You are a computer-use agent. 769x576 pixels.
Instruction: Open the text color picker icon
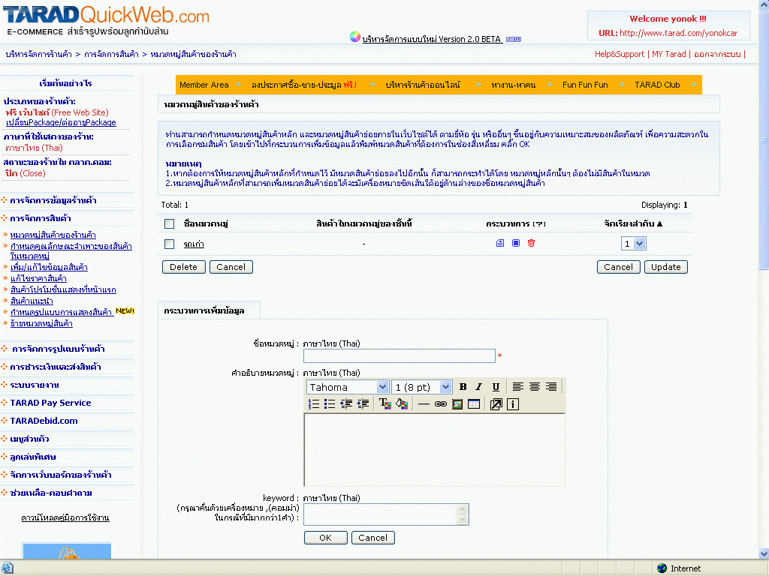pos(385,404)
